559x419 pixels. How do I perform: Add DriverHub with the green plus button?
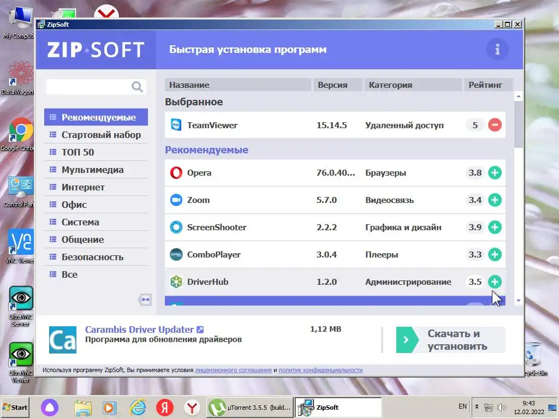(x=495, y=282)
